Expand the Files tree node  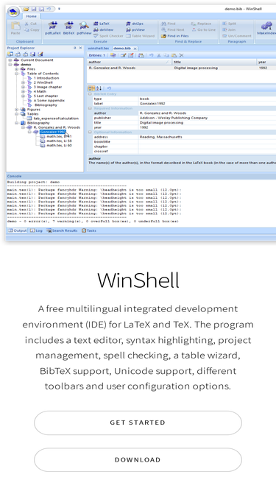tap(17, 69)
